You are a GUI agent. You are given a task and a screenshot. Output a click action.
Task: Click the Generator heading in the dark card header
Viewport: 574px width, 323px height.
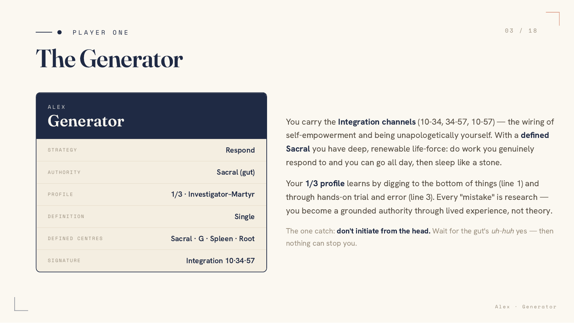tap(86, 121)
